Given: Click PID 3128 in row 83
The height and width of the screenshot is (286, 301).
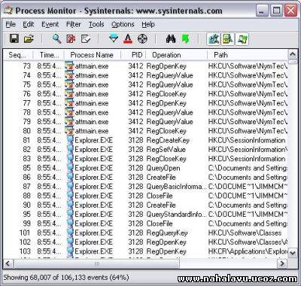Looking at the screenshot, I should (135, 159).
